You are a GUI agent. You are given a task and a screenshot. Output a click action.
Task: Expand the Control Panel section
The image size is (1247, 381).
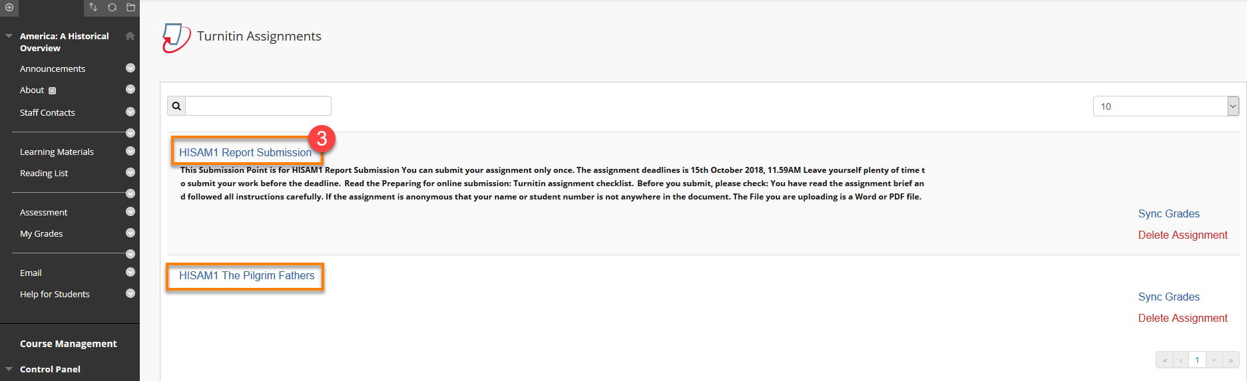point(9,369)
